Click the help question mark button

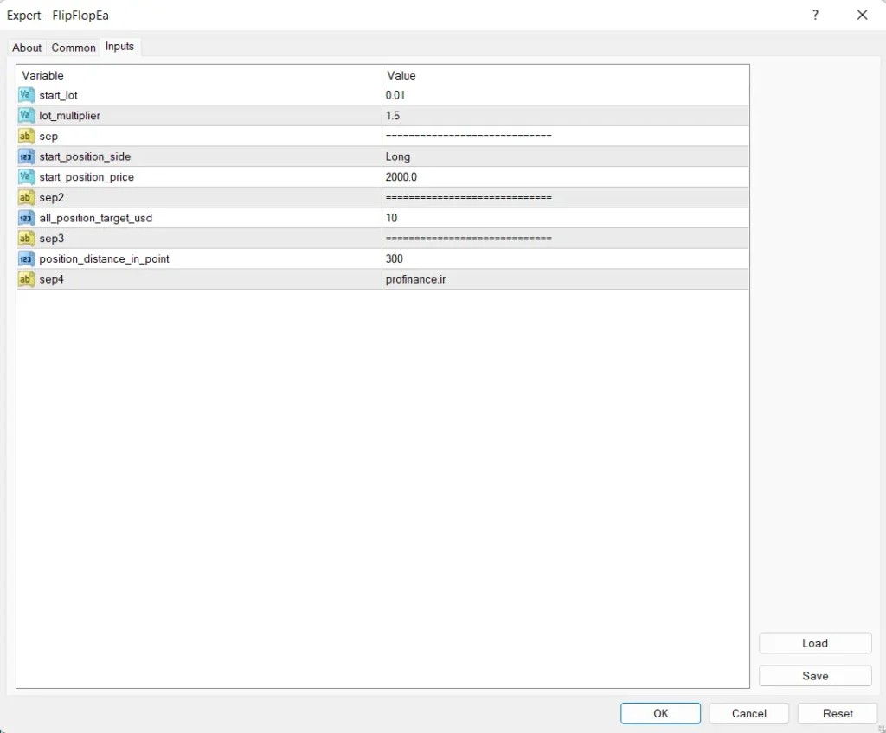point(815,15)
